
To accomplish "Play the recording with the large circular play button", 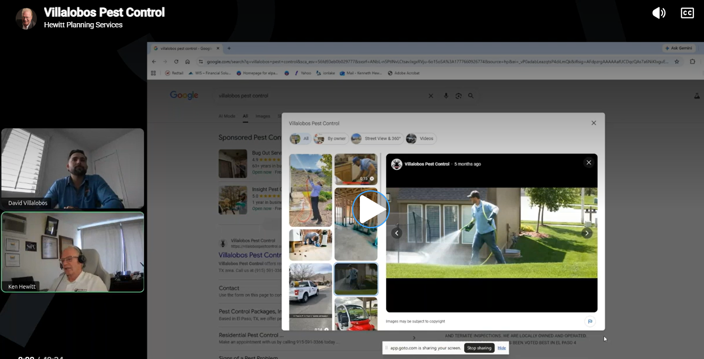I will [371, 210].
